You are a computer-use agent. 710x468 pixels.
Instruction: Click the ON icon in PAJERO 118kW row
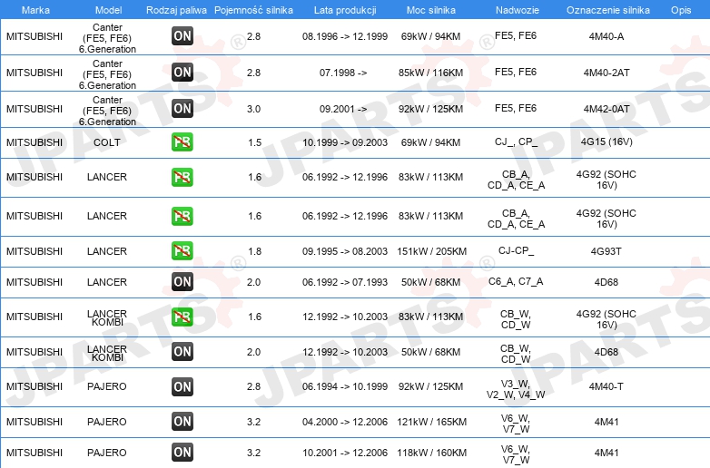182,453
